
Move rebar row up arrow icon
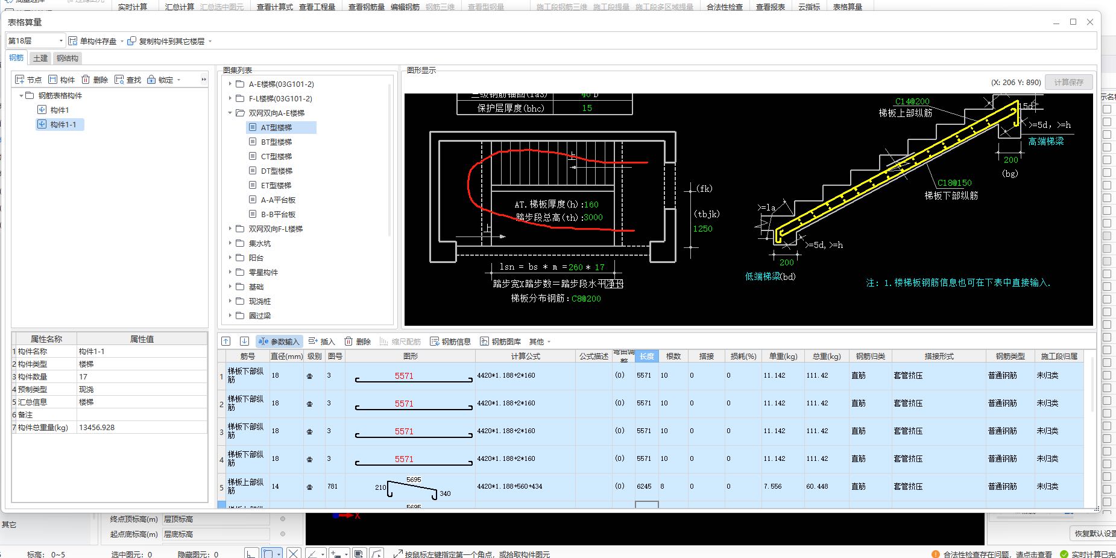tap(225, 341)
